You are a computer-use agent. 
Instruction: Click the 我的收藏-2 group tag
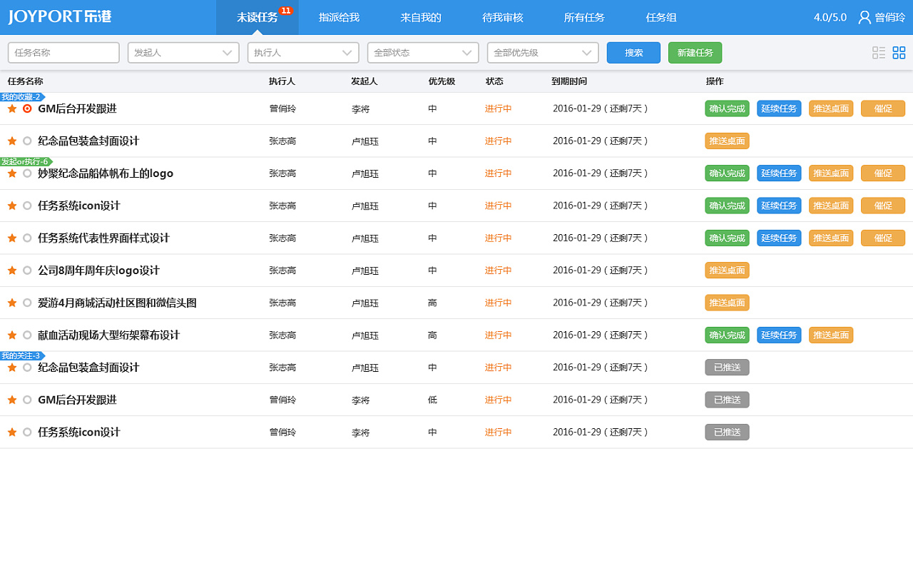22,97
